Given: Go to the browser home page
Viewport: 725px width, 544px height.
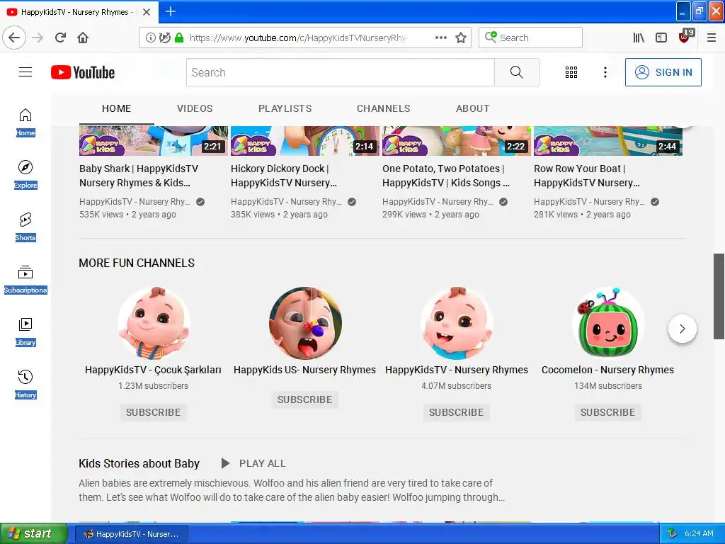Looking at the screenshot, I should click(x=83, y=38).
